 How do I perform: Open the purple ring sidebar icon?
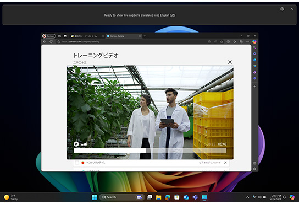coord(254,72)
